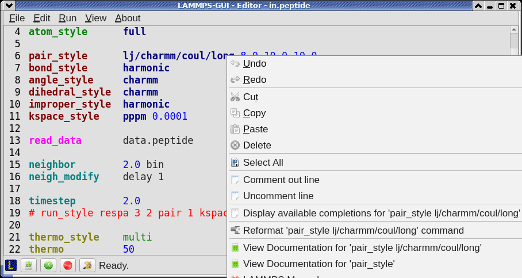
Task: Click dihedral_style keyword on line 9
Action: 70,92
